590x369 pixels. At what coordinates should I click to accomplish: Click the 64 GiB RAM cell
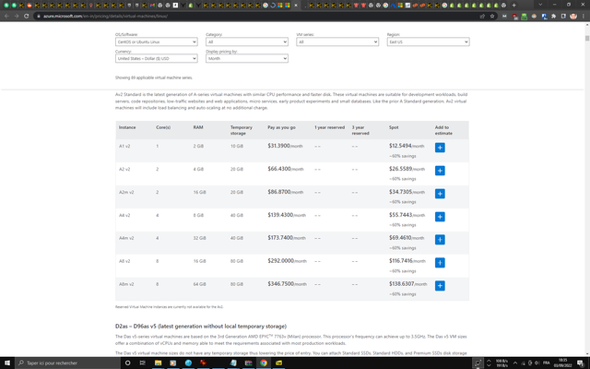click(x=199, y=284)
